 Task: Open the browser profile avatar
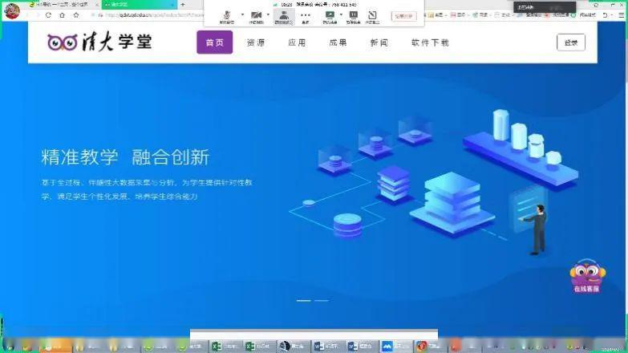11,10
